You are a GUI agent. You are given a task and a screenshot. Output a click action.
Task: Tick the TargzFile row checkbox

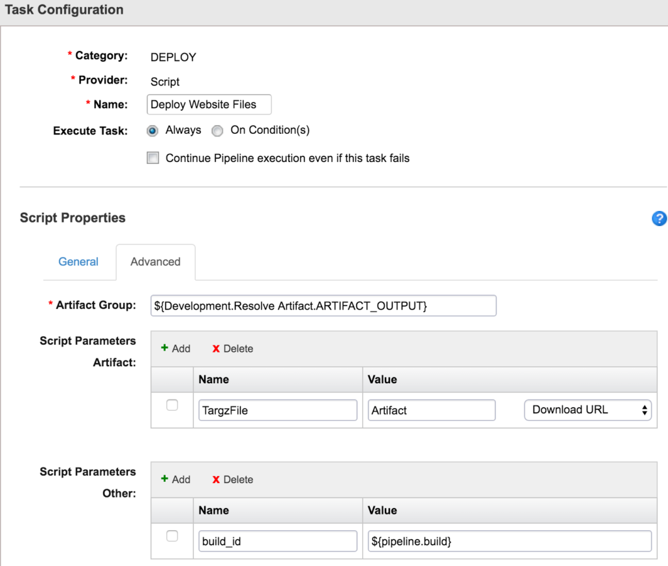coord(172,405)
